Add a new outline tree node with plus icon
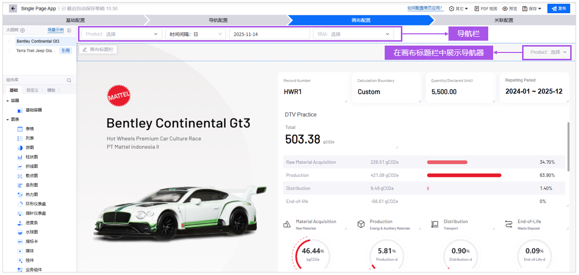 [23, 30]
